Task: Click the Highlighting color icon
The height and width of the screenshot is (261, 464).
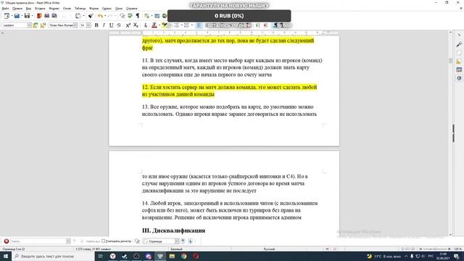Action: (x=164, y=25)
